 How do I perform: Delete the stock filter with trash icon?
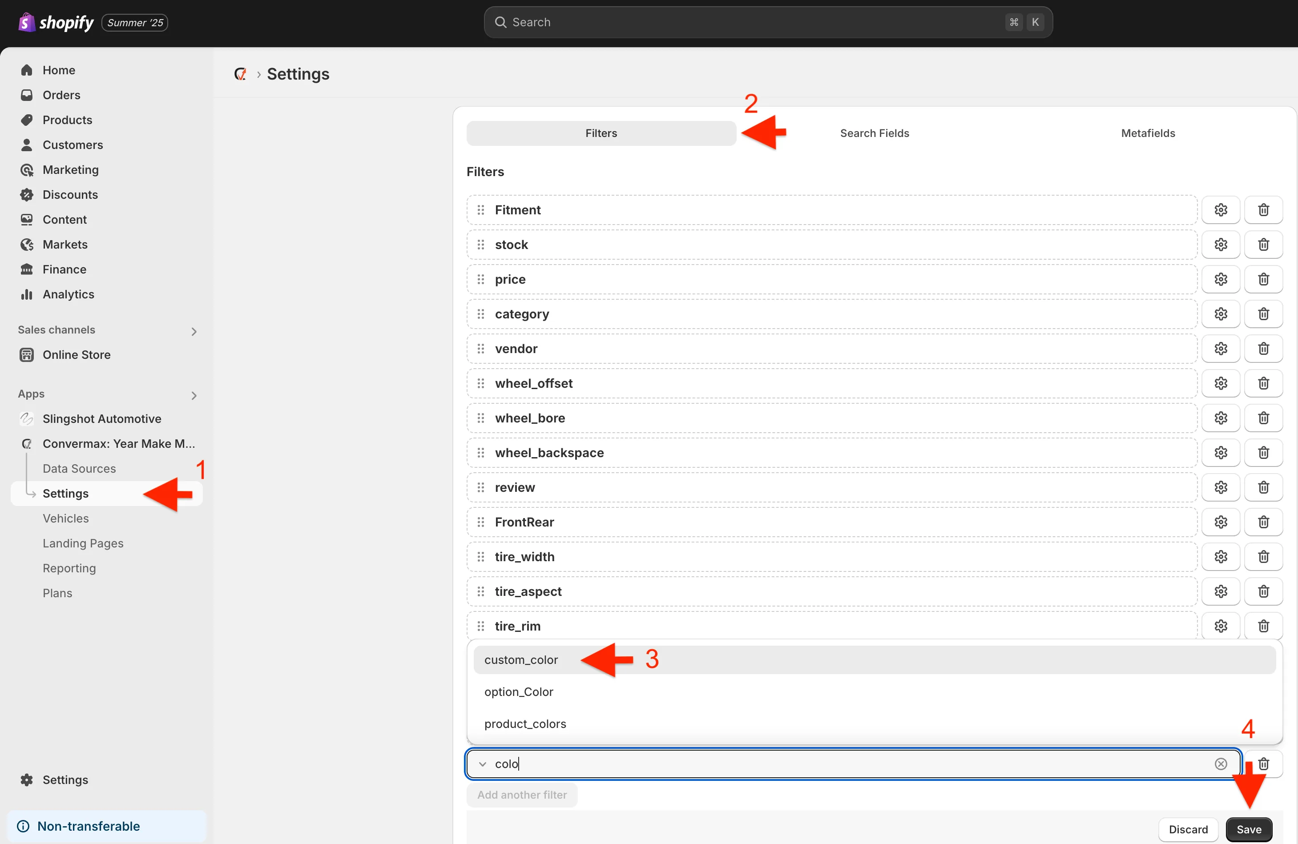pos(1263,245)
